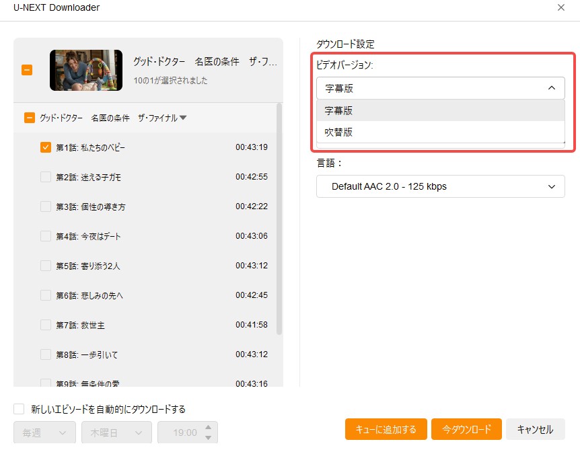
Task: Check 第5話: 寄り添う2人
Action: (44, 266)
